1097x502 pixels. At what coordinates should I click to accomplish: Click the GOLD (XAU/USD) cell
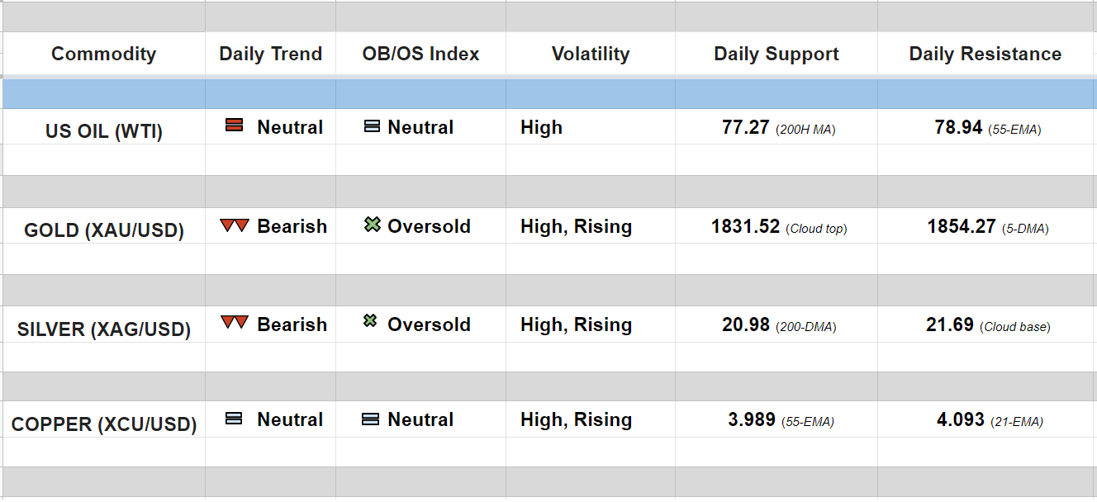tap(103, 230)
